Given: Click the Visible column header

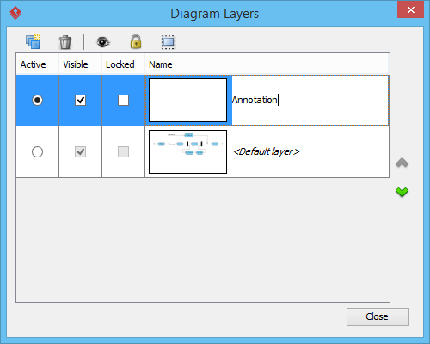Looking at the screenshot, I should [x=80, y=64].
